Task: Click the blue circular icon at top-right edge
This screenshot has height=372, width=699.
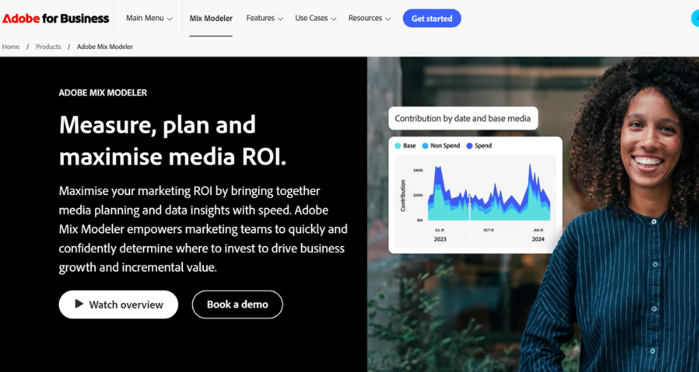Action: pyautogui.click(x=695, y=19)
